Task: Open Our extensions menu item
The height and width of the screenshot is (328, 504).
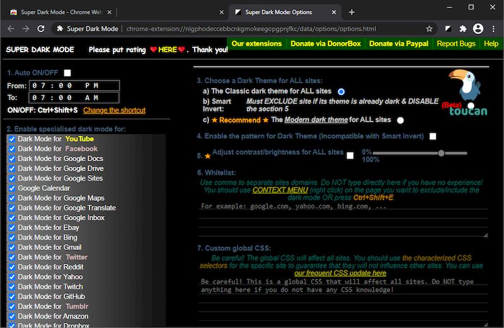Action: [256, 43]
